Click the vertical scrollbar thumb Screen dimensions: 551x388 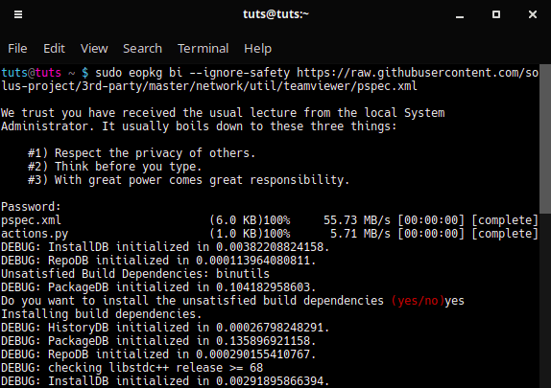coord(545,139)
